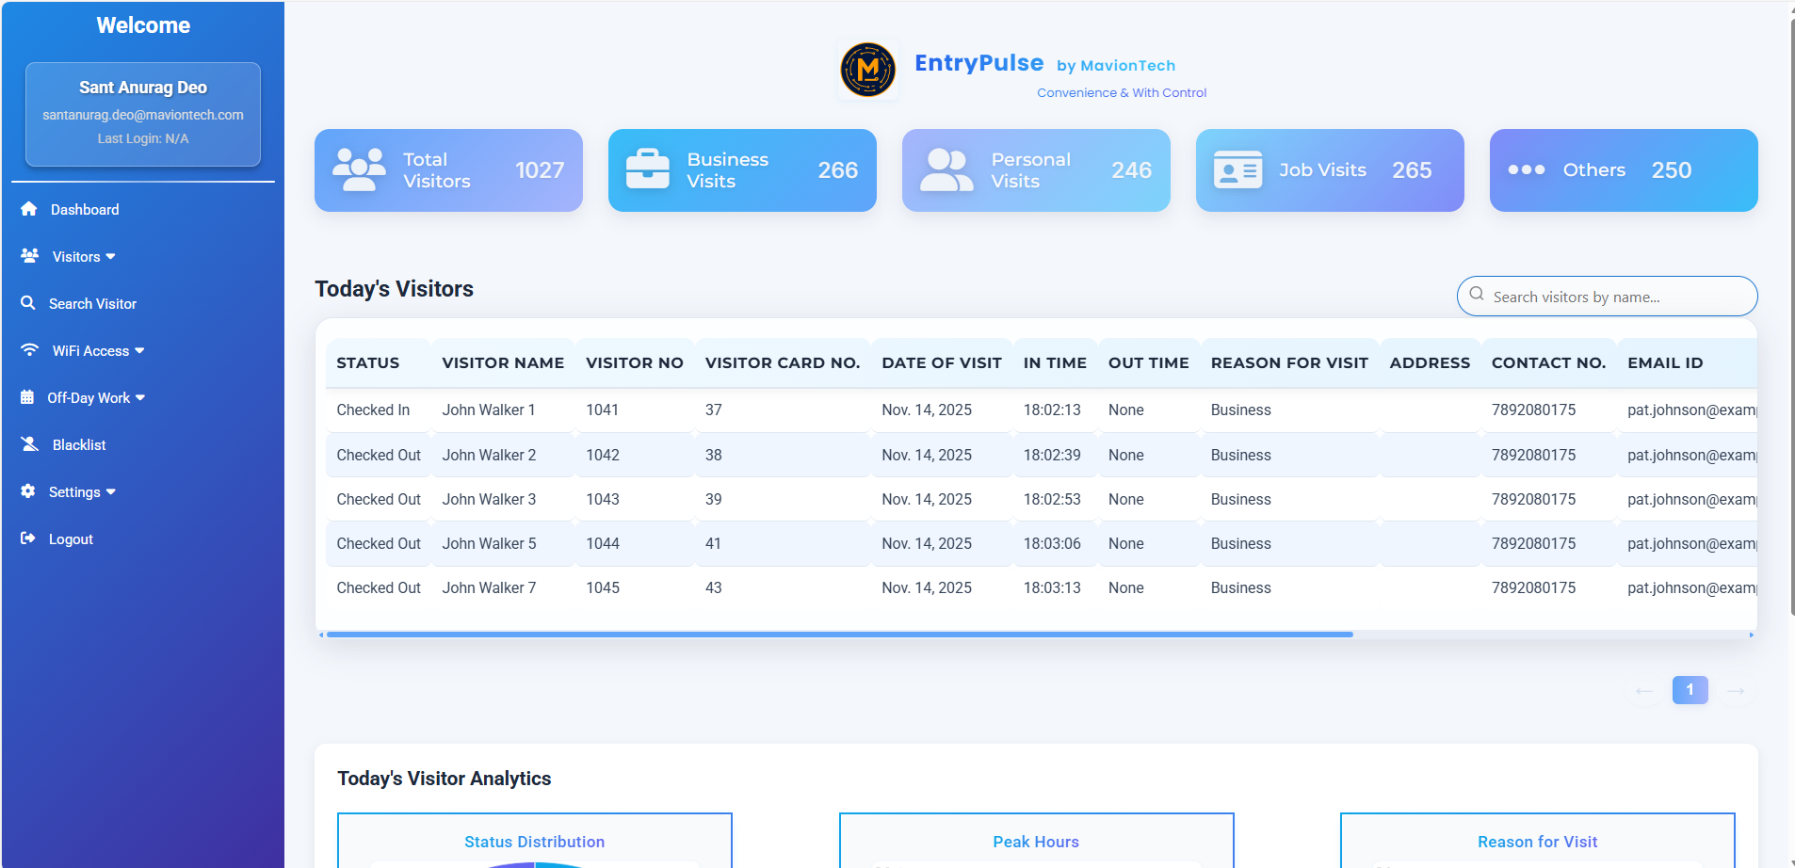Click the next-page arrow below the table
The image size is (1795, 868).
[1736, 690]
